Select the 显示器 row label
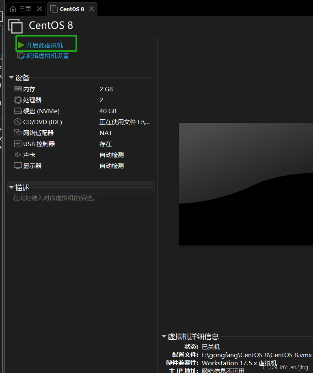313x373 pixels. (32, 166)
